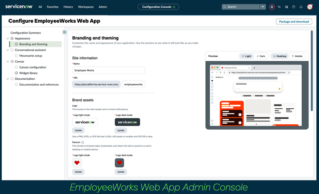This screenshot has height=194, width=319.
Task: Click the dark mode heart favicon
Action: [119, 163]
